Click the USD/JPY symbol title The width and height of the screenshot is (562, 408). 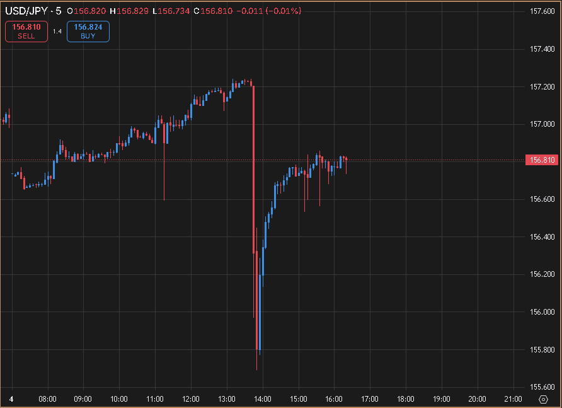(26, 11)
